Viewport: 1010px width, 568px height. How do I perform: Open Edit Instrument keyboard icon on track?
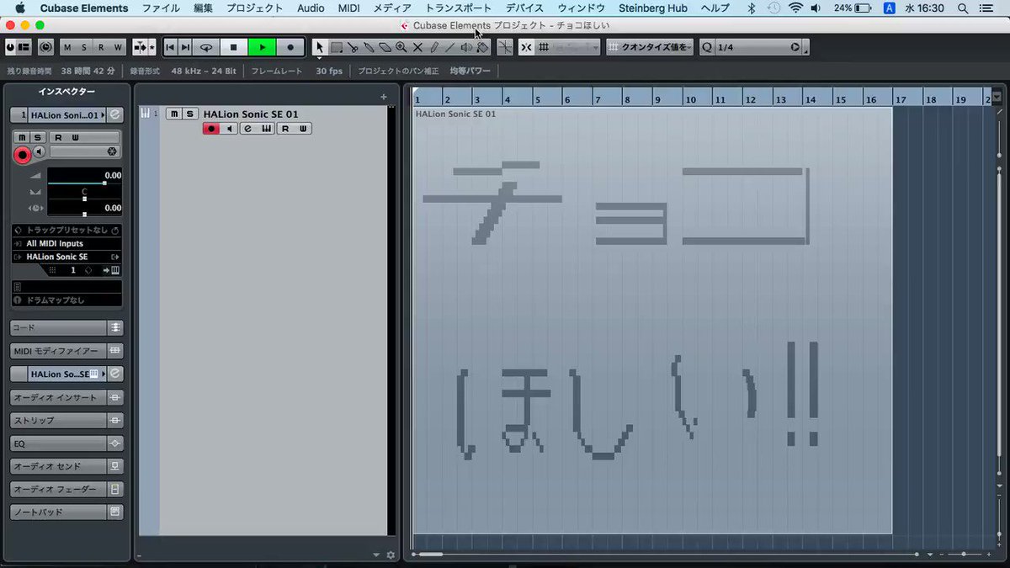(x=266, y=129)
